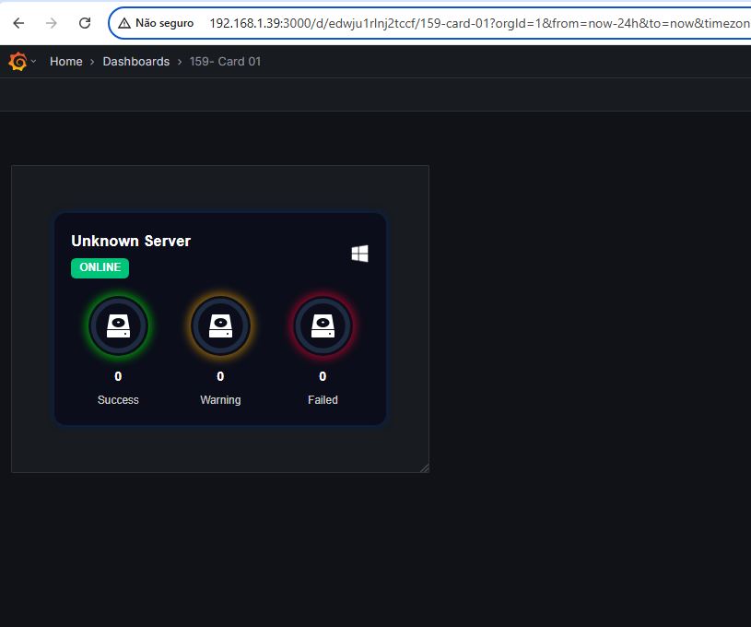
Task: Click the Failed count value 0
Action: [x=323, y=376]
